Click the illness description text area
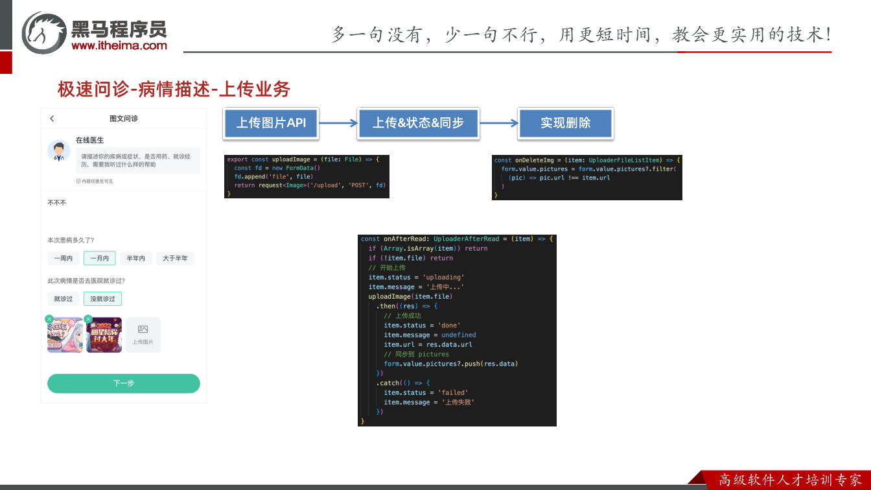This screenshot has width=871, height=490. point(124,211)
